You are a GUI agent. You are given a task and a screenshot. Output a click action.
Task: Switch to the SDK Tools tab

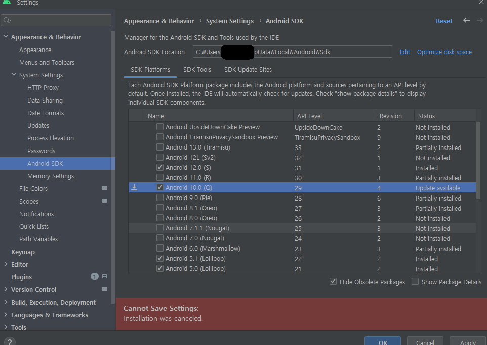[197, 69]
